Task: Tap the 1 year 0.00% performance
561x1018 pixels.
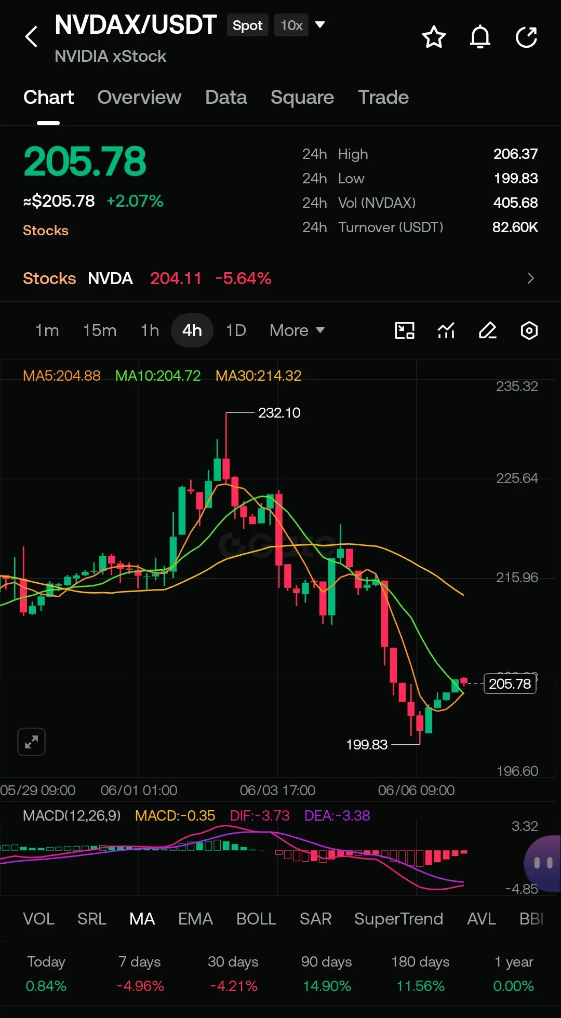Action: [514, 974]
